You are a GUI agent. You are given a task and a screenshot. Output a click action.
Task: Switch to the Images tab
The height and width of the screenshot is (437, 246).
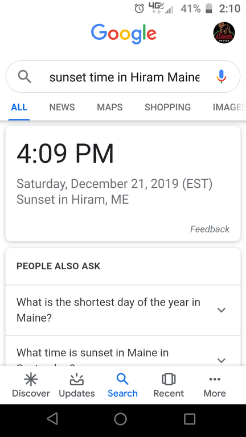tap(229, 108)
